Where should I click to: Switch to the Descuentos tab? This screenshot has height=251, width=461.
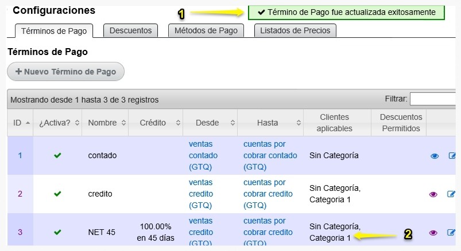pyautogui.click(x=130, y=30)
